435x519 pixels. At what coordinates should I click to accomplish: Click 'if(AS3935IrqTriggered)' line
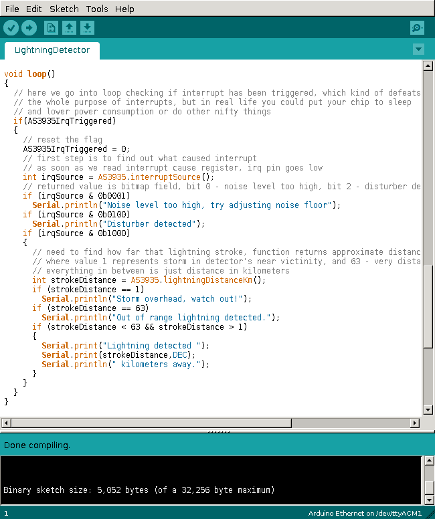[x=65, y=121]
